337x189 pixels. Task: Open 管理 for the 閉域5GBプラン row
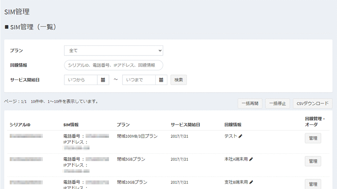[313, 161]
